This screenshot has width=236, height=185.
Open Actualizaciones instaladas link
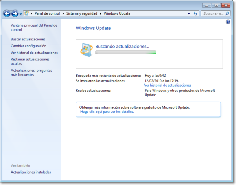click(31, 172)
